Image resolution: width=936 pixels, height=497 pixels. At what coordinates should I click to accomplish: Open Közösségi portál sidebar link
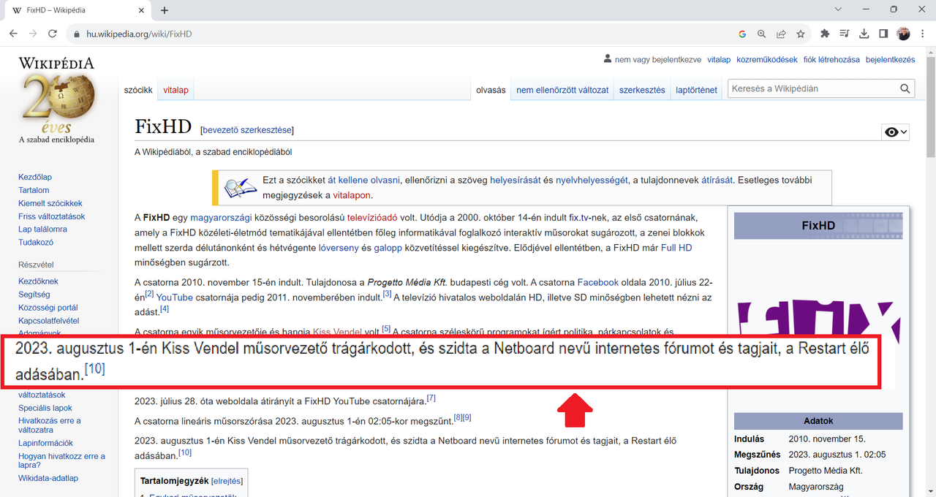[48, 308]
